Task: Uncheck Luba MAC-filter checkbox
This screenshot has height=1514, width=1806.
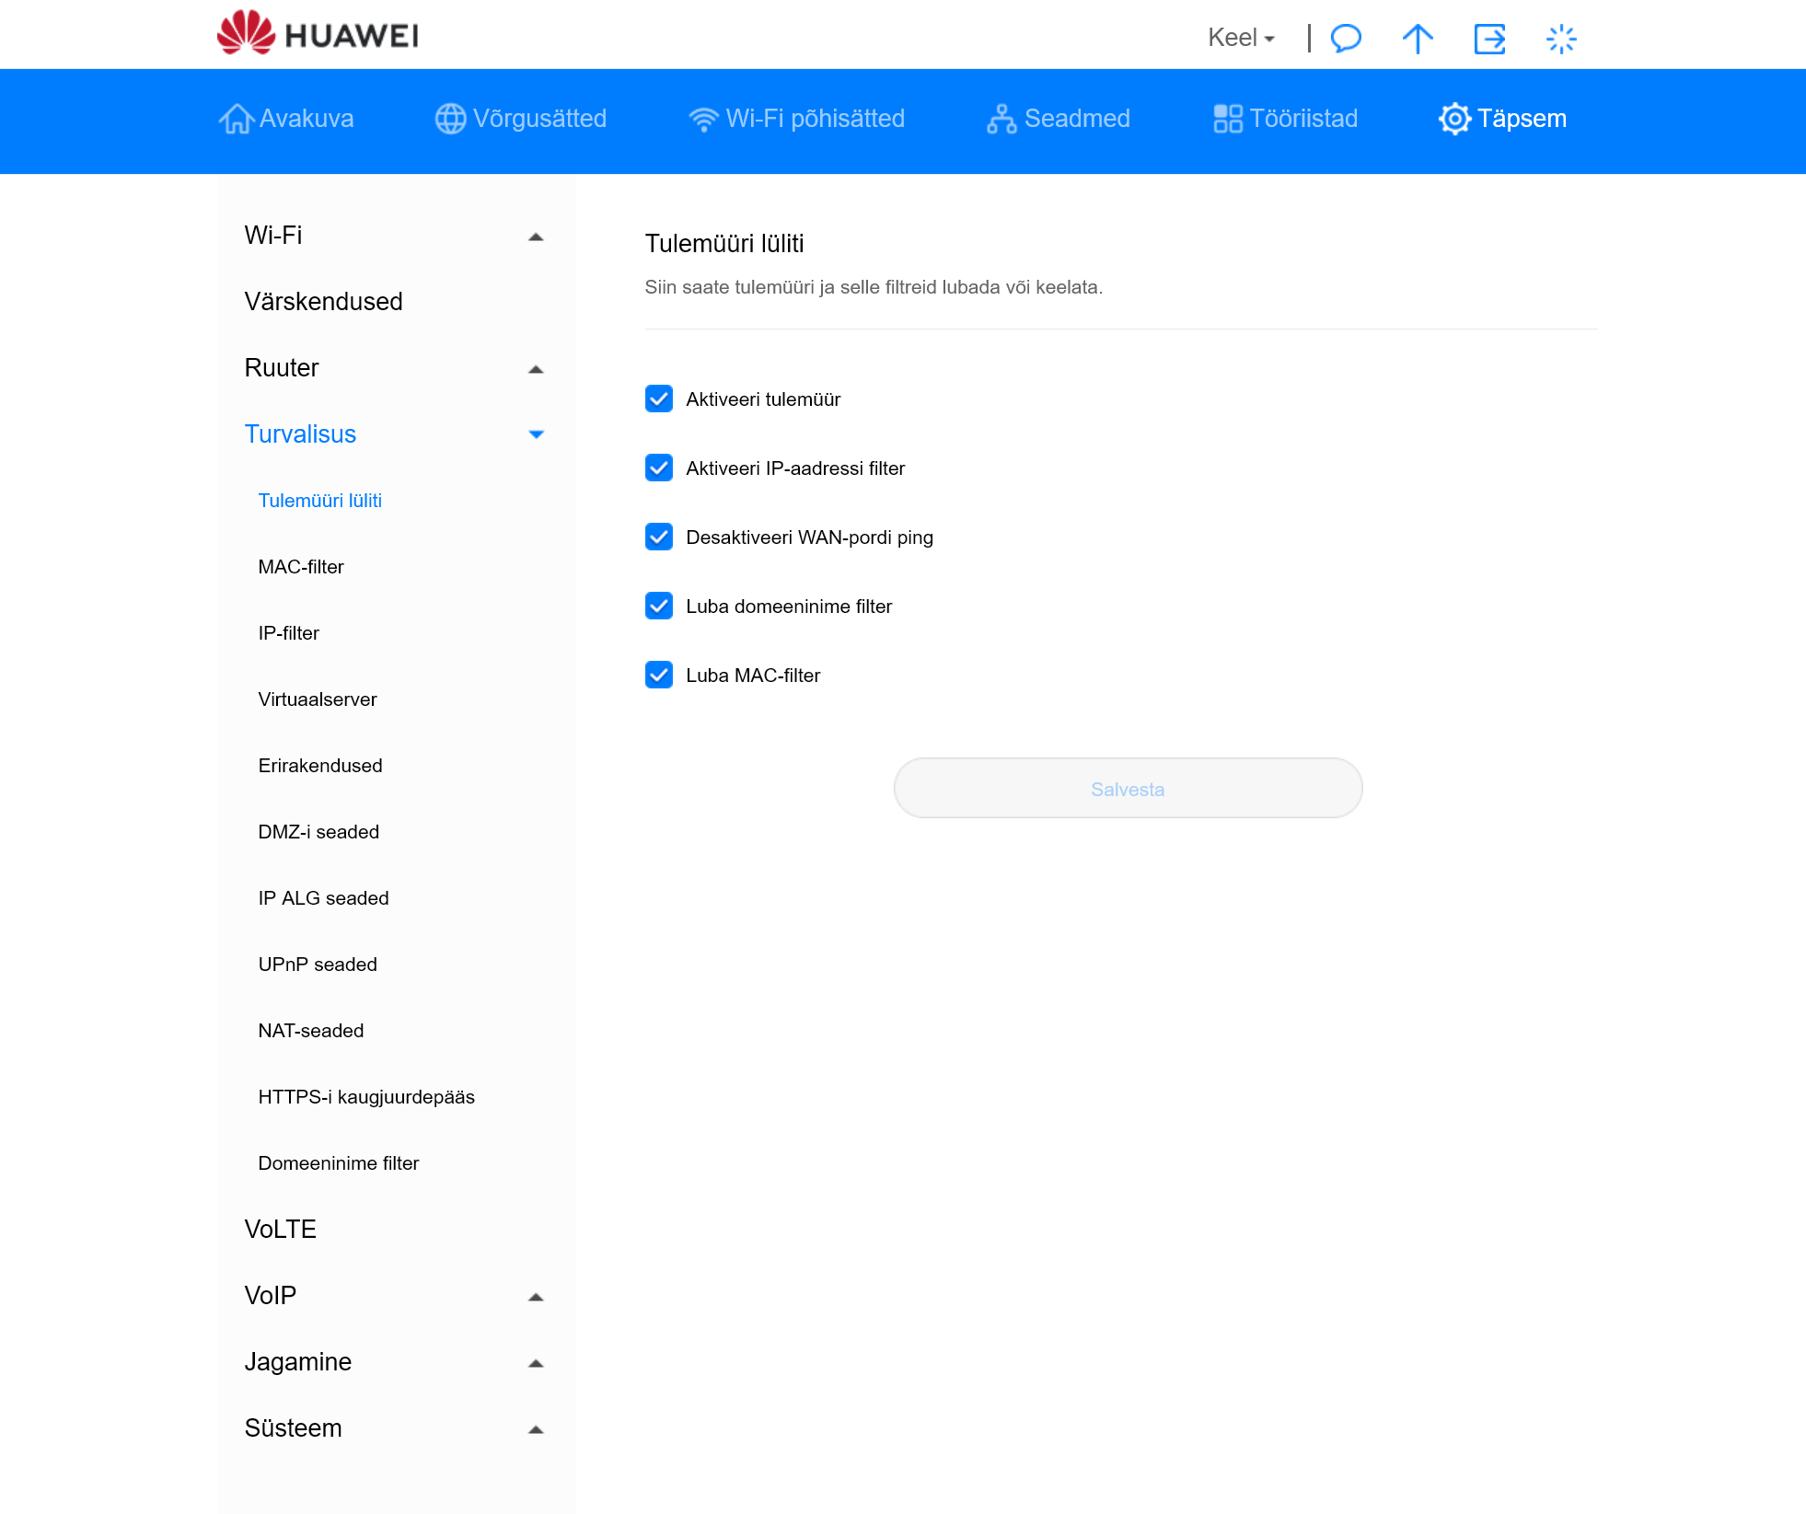Action: 659,675
